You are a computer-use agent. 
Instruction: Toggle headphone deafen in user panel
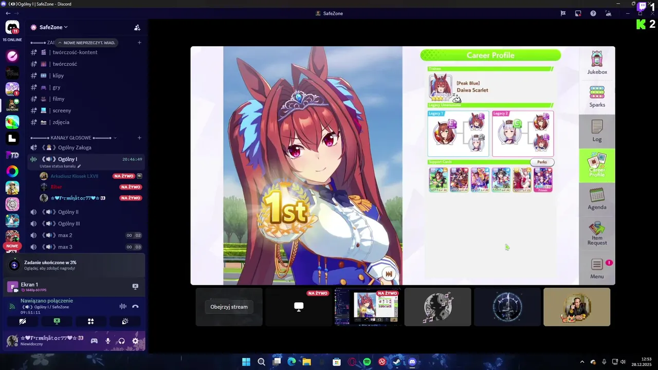tap(122, 341)
